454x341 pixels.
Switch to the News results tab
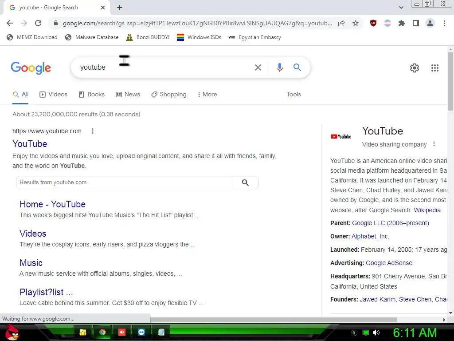(128, 94)
